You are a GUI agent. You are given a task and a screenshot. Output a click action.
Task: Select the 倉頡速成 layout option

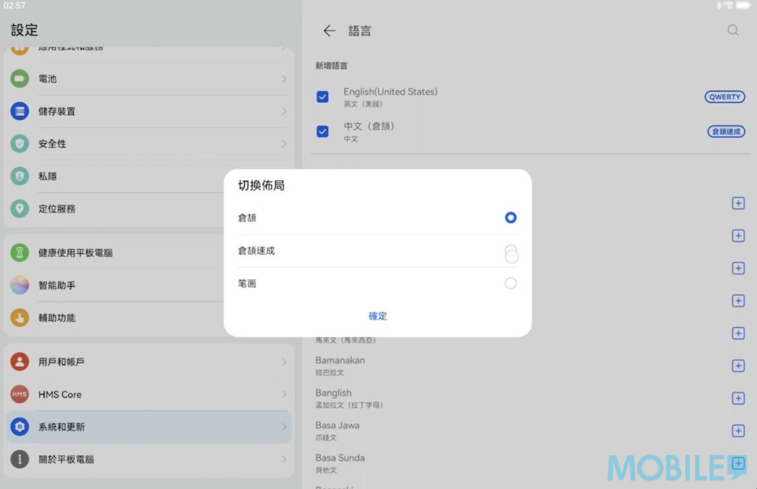[510, 251]
